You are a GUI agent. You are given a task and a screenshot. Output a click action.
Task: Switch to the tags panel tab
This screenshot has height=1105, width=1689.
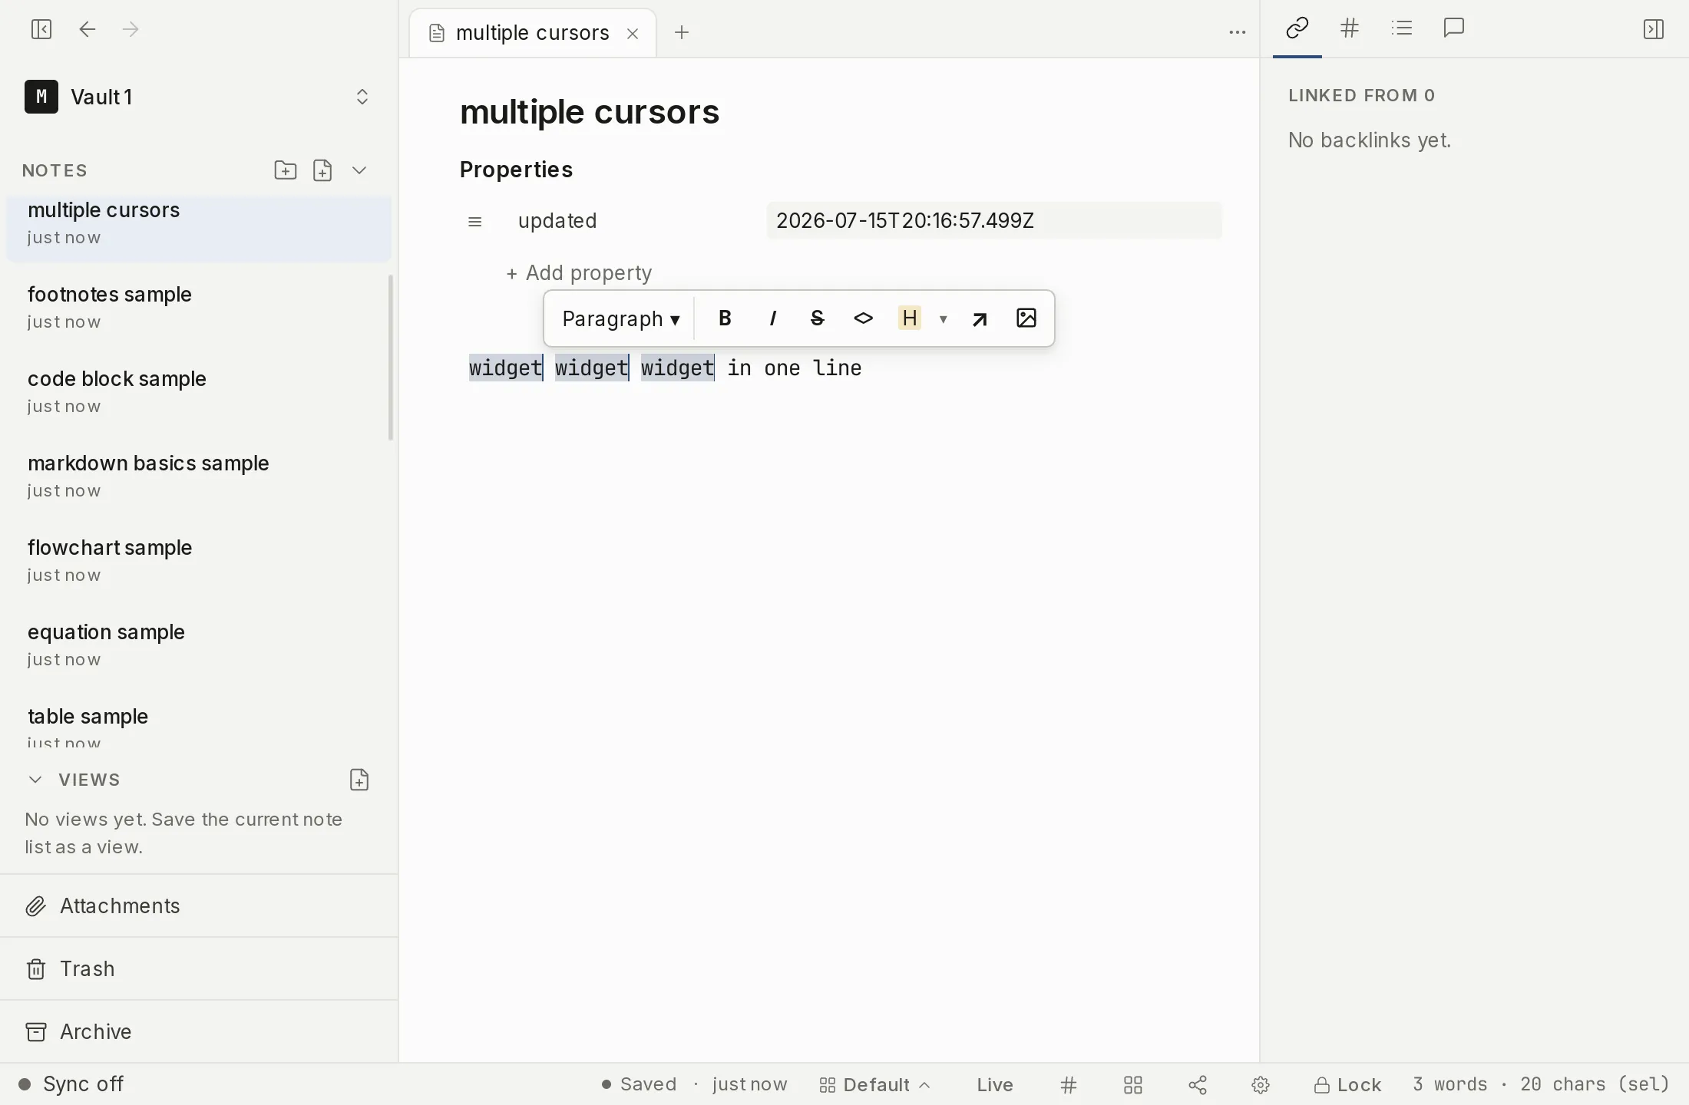(x=1350, y=28)
